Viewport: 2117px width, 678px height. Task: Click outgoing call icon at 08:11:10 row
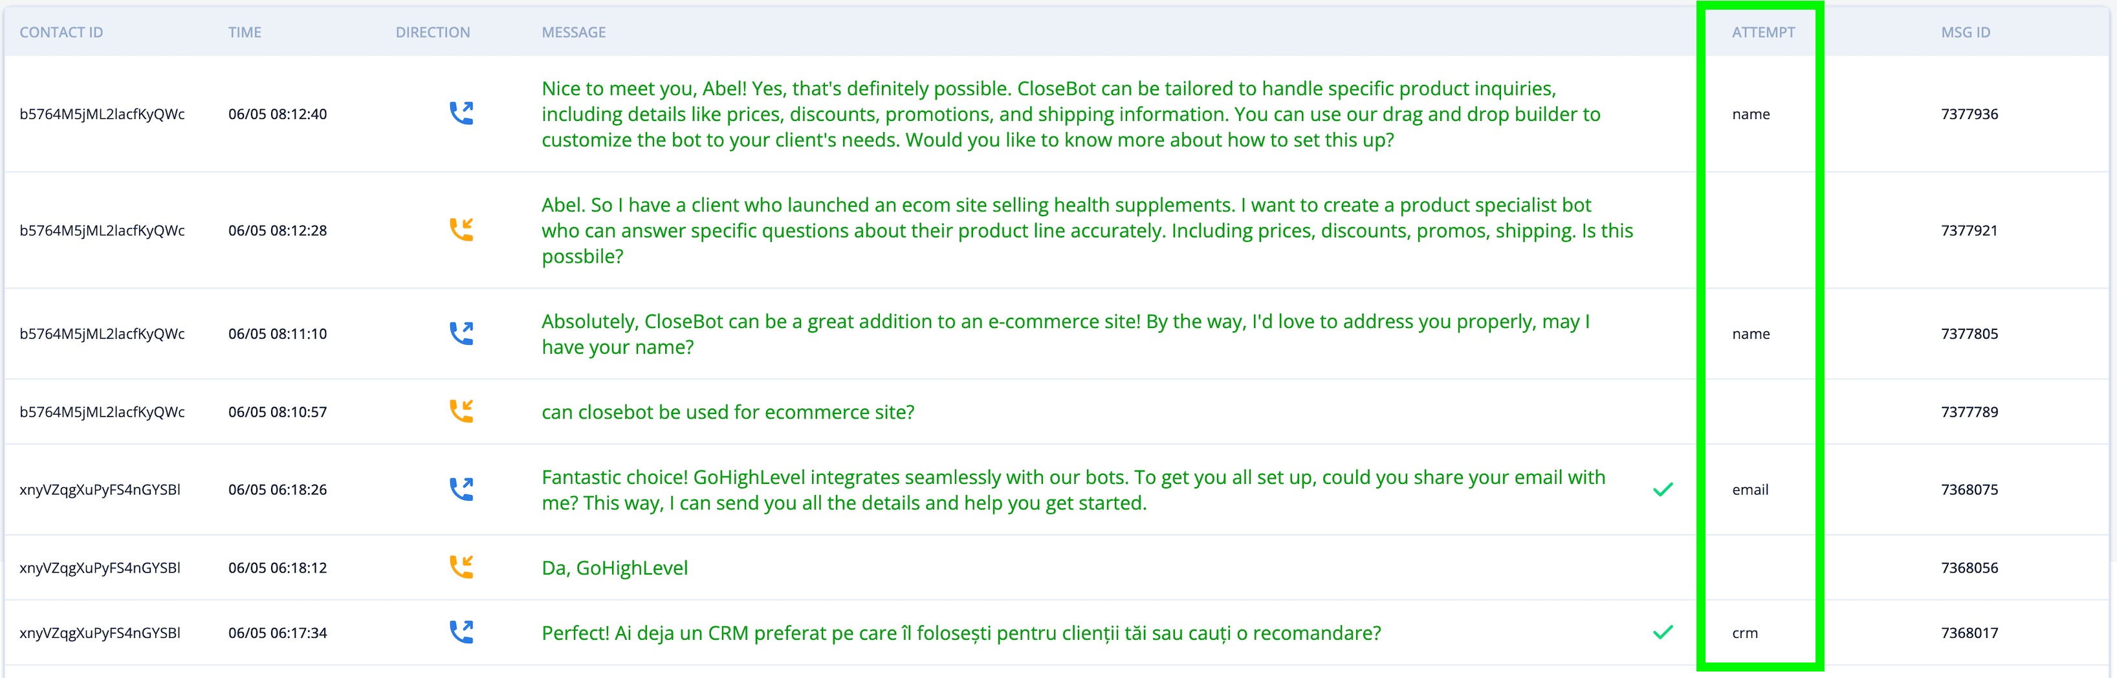pos(461,334)
